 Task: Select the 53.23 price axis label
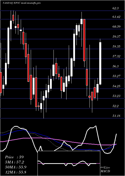tap(116, 96)
